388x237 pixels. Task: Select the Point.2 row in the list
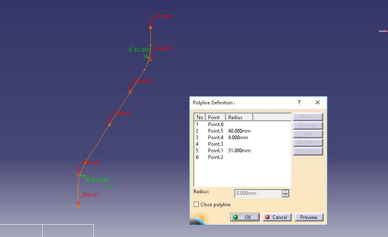point(242,157)
